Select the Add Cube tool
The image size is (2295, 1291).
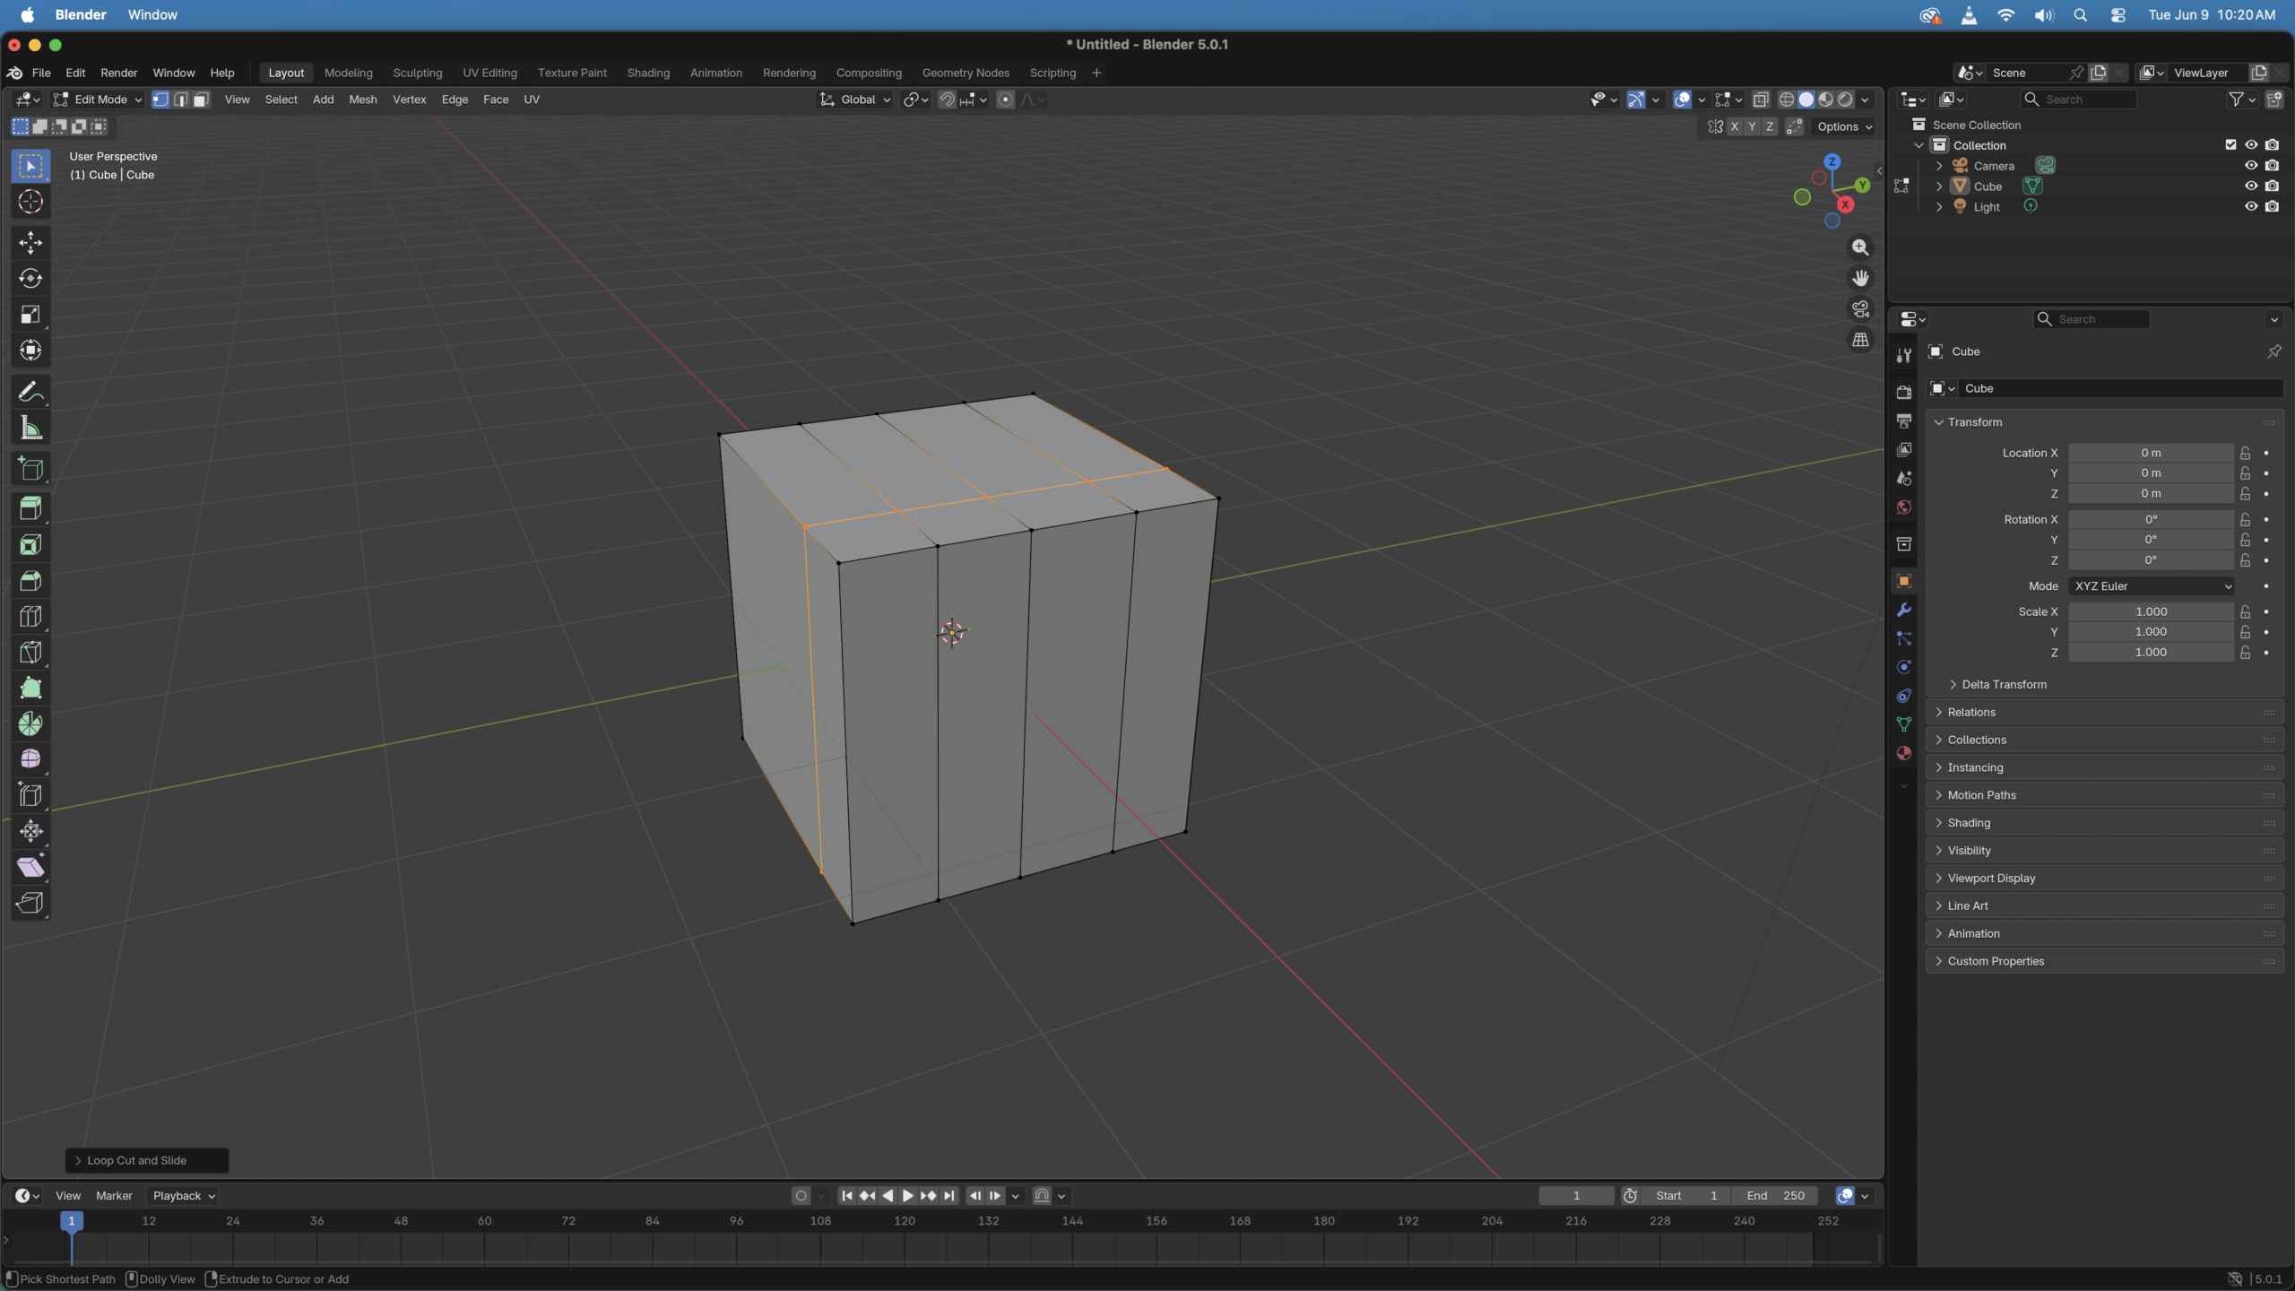pos(30,469)
